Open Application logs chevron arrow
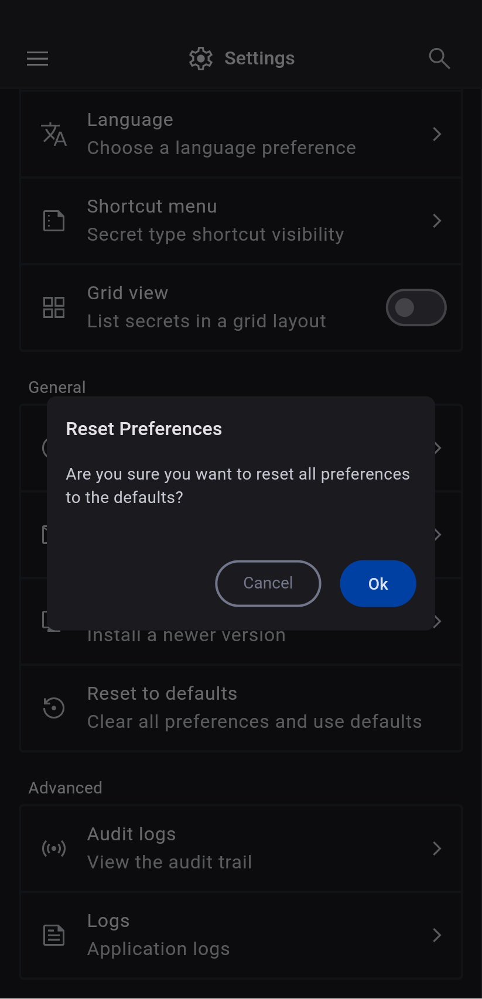 pyautogui.click(x=437, y=935)
